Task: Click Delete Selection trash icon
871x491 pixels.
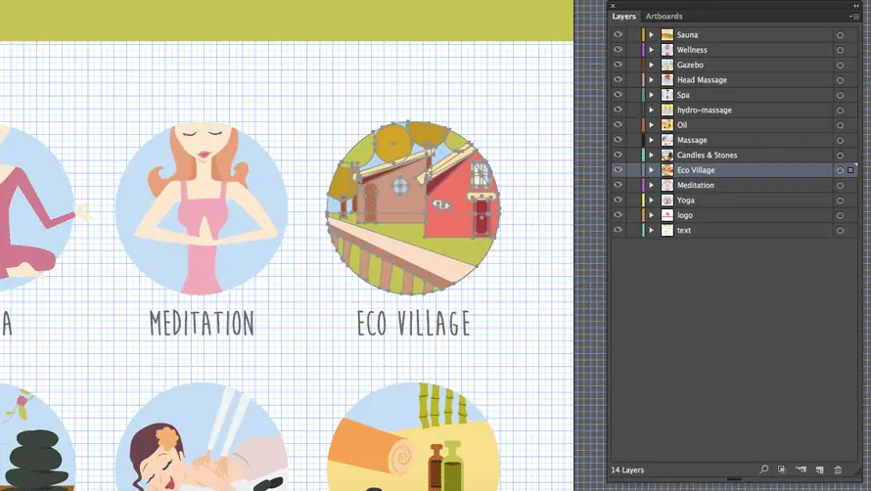Action: [838, 469]
